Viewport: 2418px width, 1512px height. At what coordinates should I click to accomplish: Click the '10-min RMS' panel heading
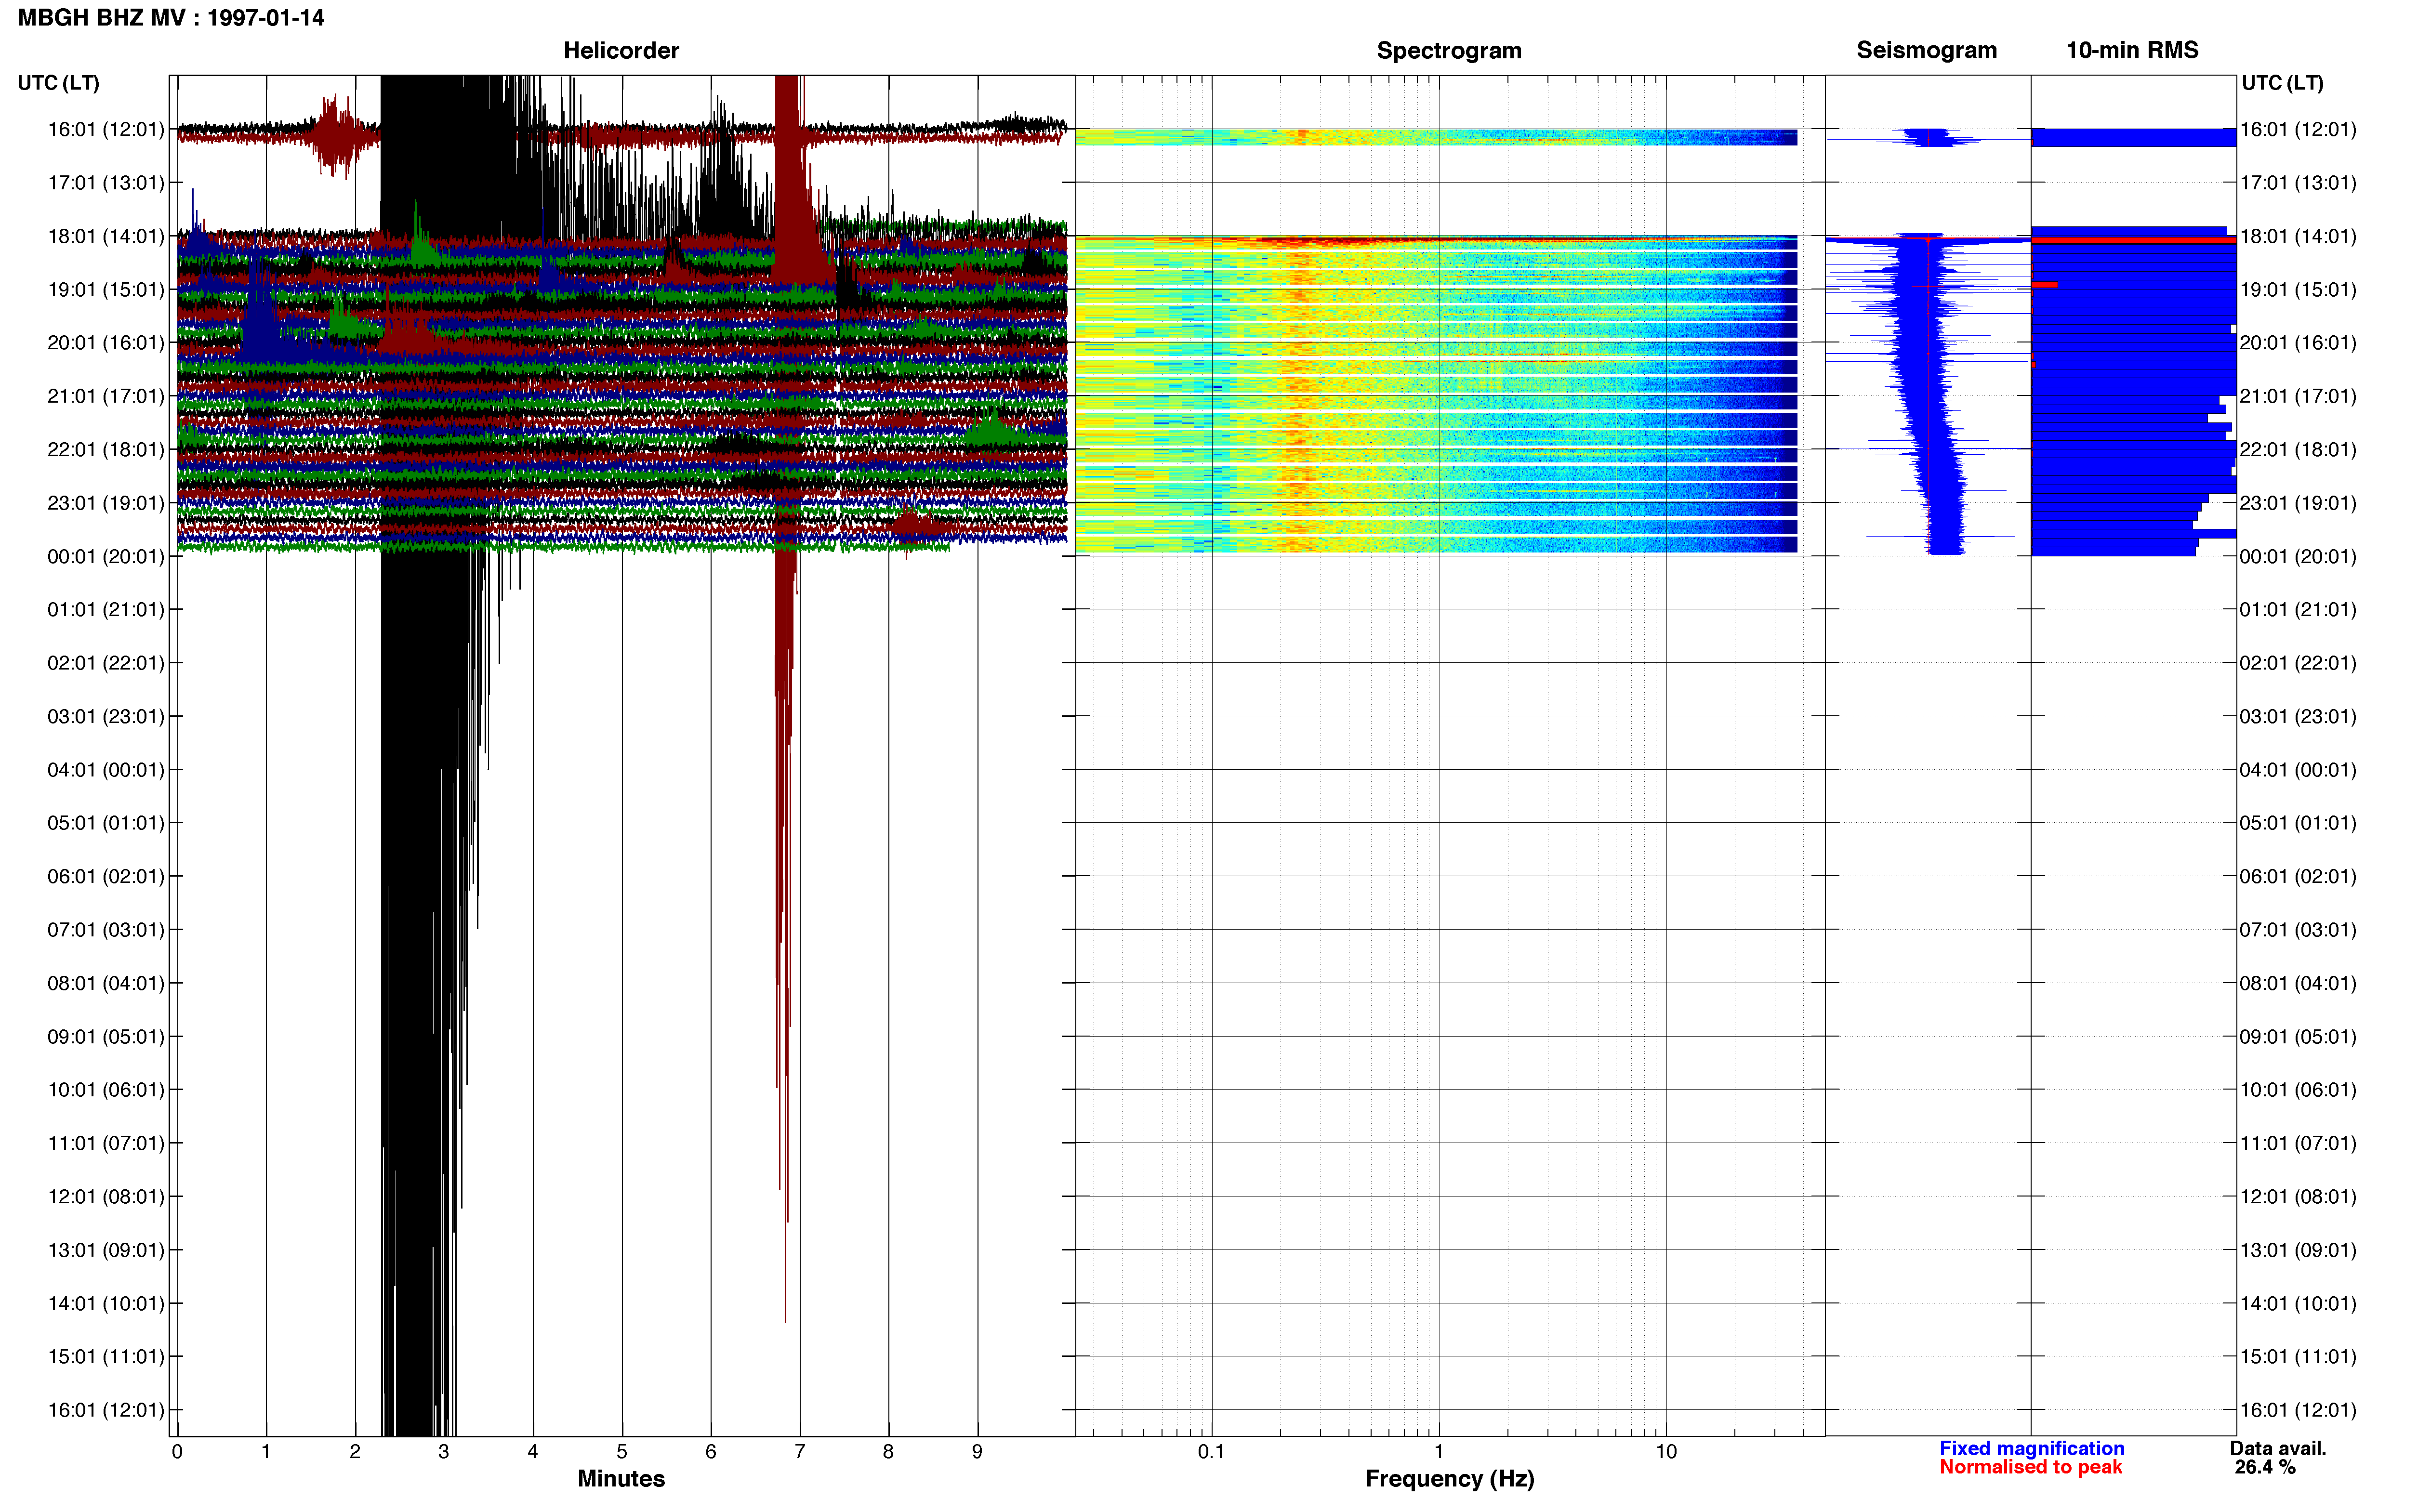(x=2132, y=50)
